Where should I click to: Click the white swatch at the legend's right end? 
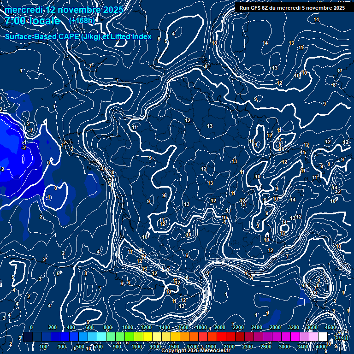pos(323,336)
